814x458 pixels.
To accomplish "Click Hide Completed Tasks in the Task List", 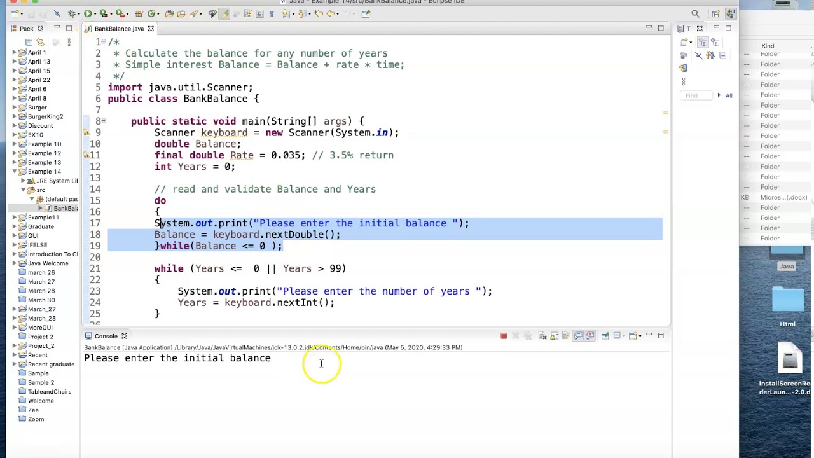I will [x=699, y=55].
